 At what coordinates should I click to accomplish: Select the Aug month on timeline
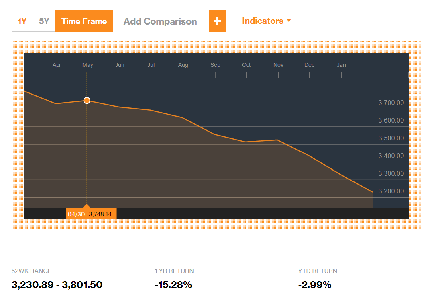(183, 65)
